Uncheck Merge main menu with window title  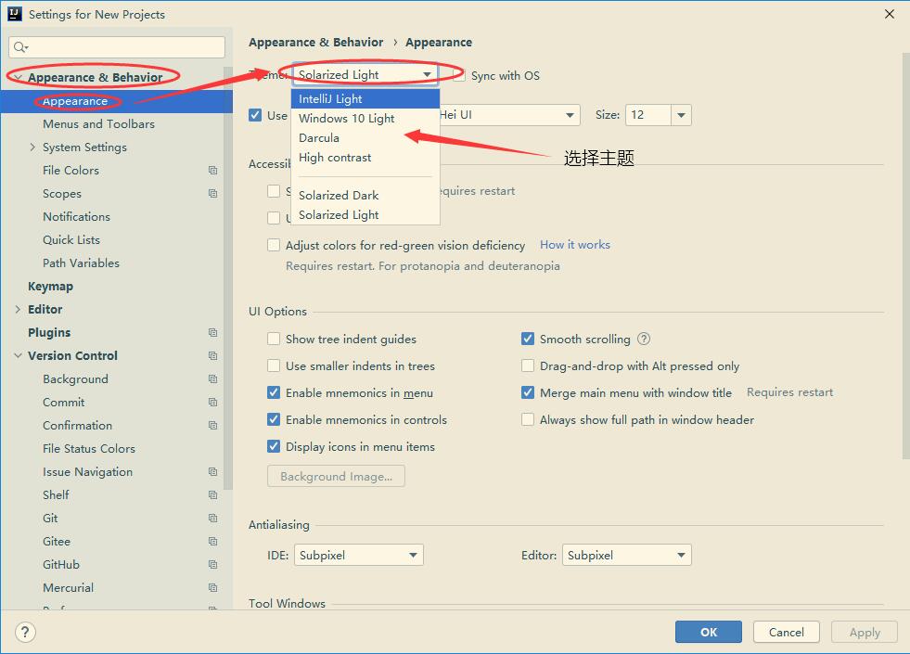point(528,393)
